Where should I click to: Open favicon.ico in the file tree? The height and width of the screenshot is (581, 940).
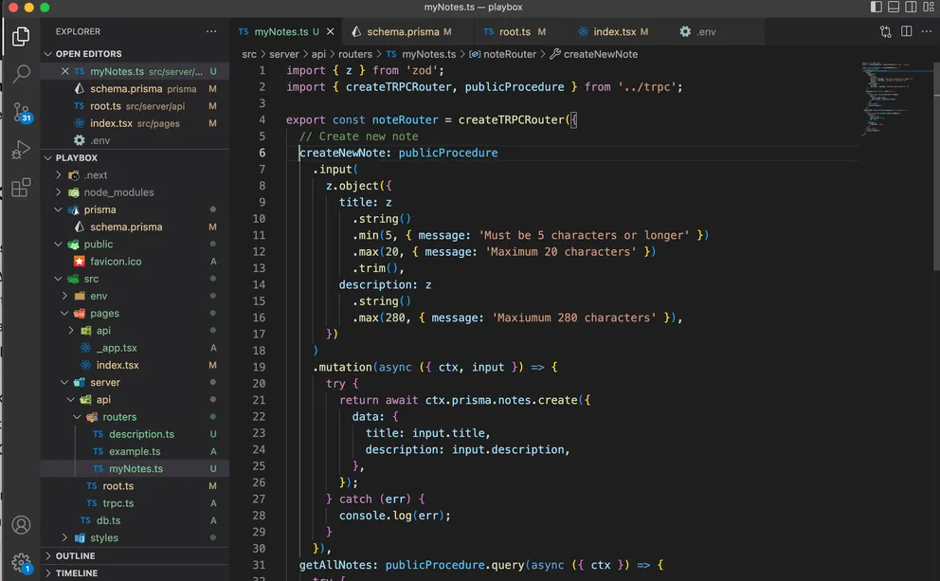tap(135, 262)
